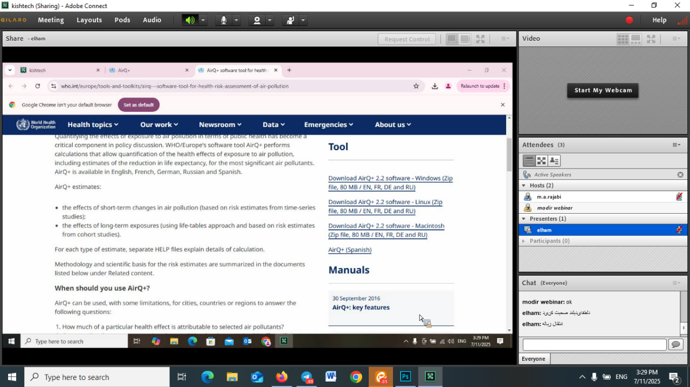Select attendee m.a.rajabi

[x=602, y=197]
